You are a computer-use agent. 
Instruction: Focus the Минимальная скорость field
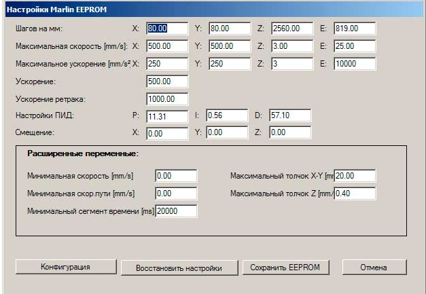(176, 176)
